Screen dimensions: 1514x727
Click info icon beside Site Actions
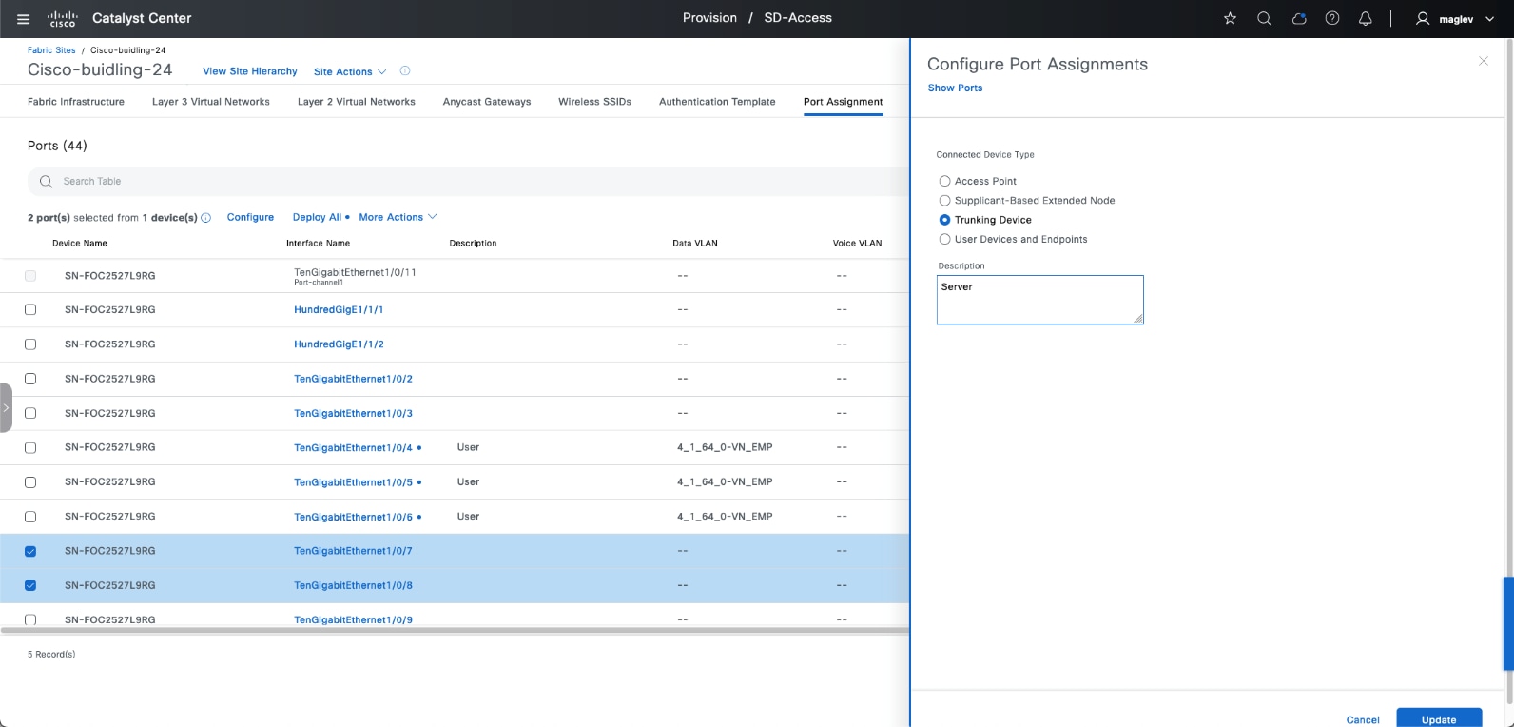pos(405,71)
